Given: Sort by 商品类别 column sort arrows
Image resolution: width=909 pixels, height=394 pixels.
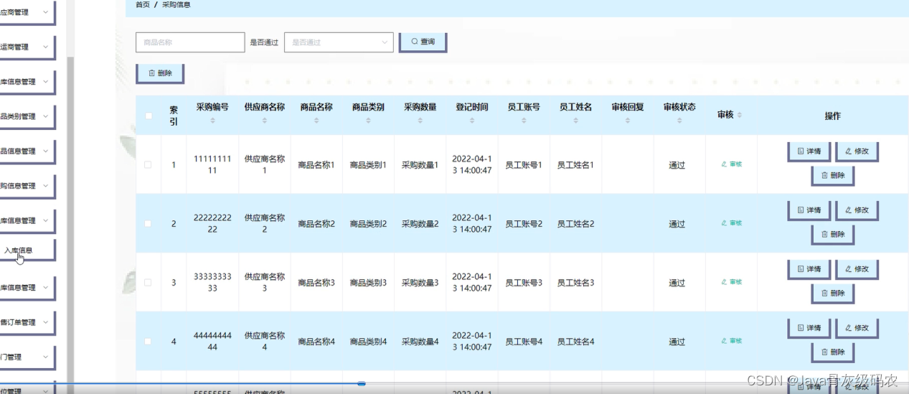Looking at the screenshot, I should pyautogui.click(x=368, y=121).
